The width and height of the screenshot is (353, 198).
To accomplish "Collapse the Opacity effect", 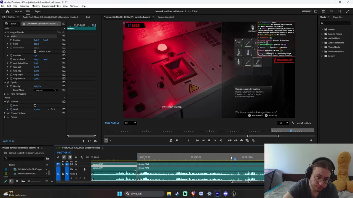I will click(x=5, y=82).
